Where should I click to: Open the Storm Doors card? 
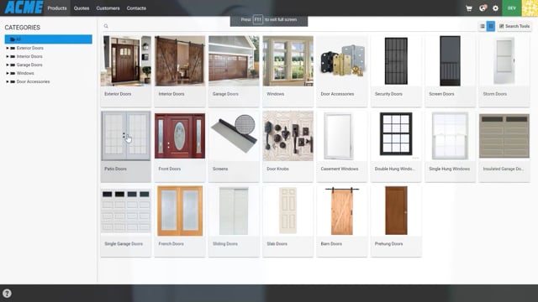(504, 71)
